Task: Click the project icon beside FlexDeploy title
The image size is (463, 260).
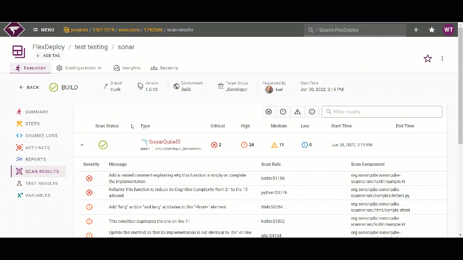Action: [19, 51]
